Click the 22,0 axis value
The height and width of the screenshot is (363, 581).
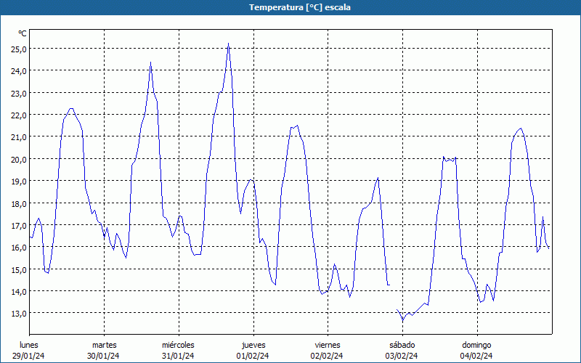coord(19,115)
